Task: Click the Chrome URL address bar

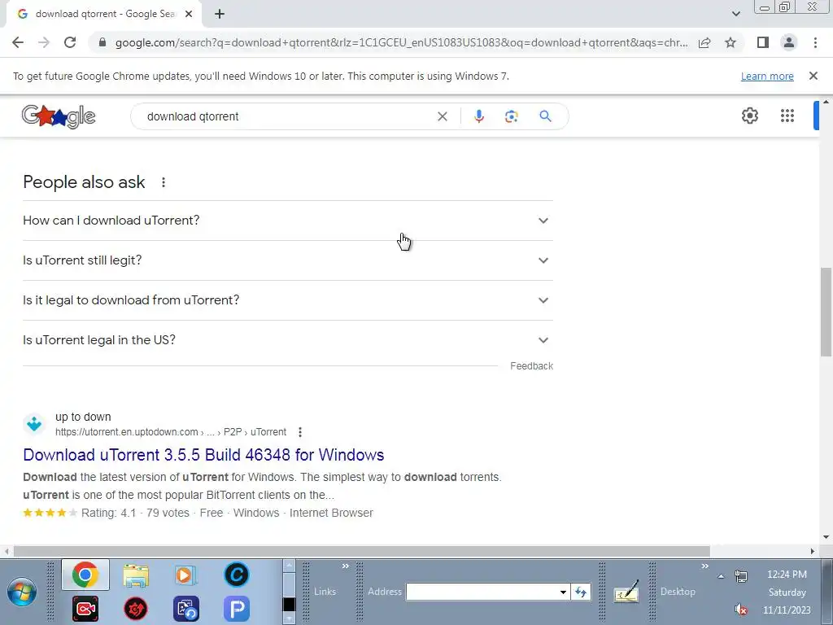Action: coord(401,42)
